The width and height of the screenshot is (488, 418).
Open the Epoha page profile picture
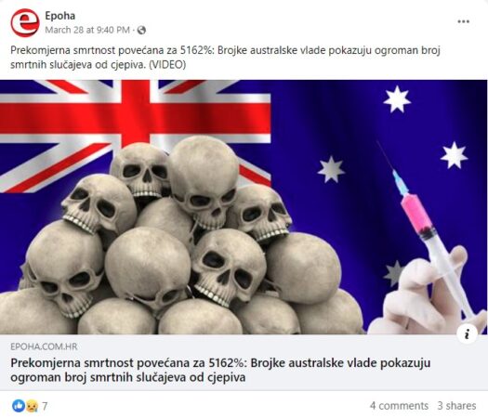pos(25,22)
